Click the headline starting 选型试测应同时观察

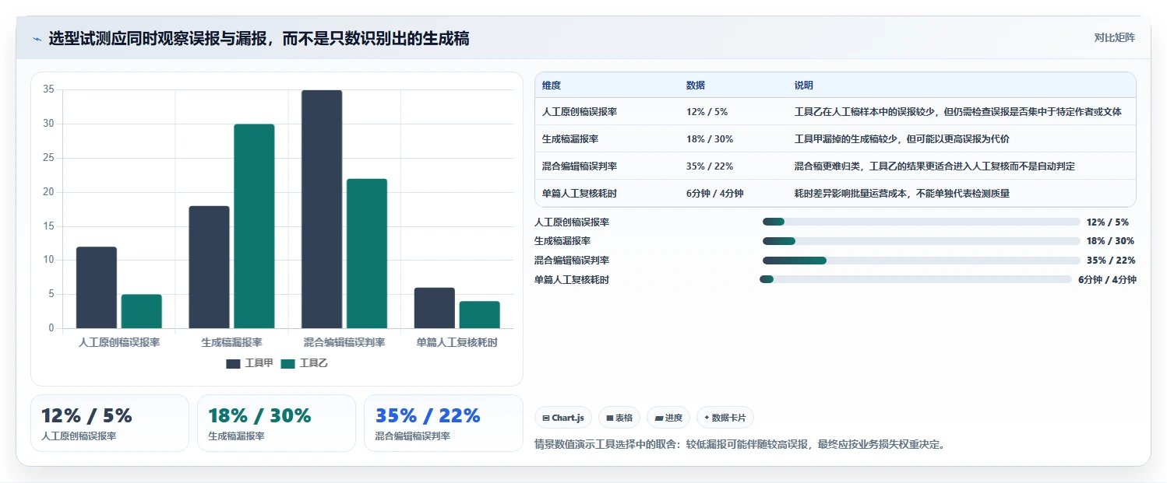click(x=259, y=39)
